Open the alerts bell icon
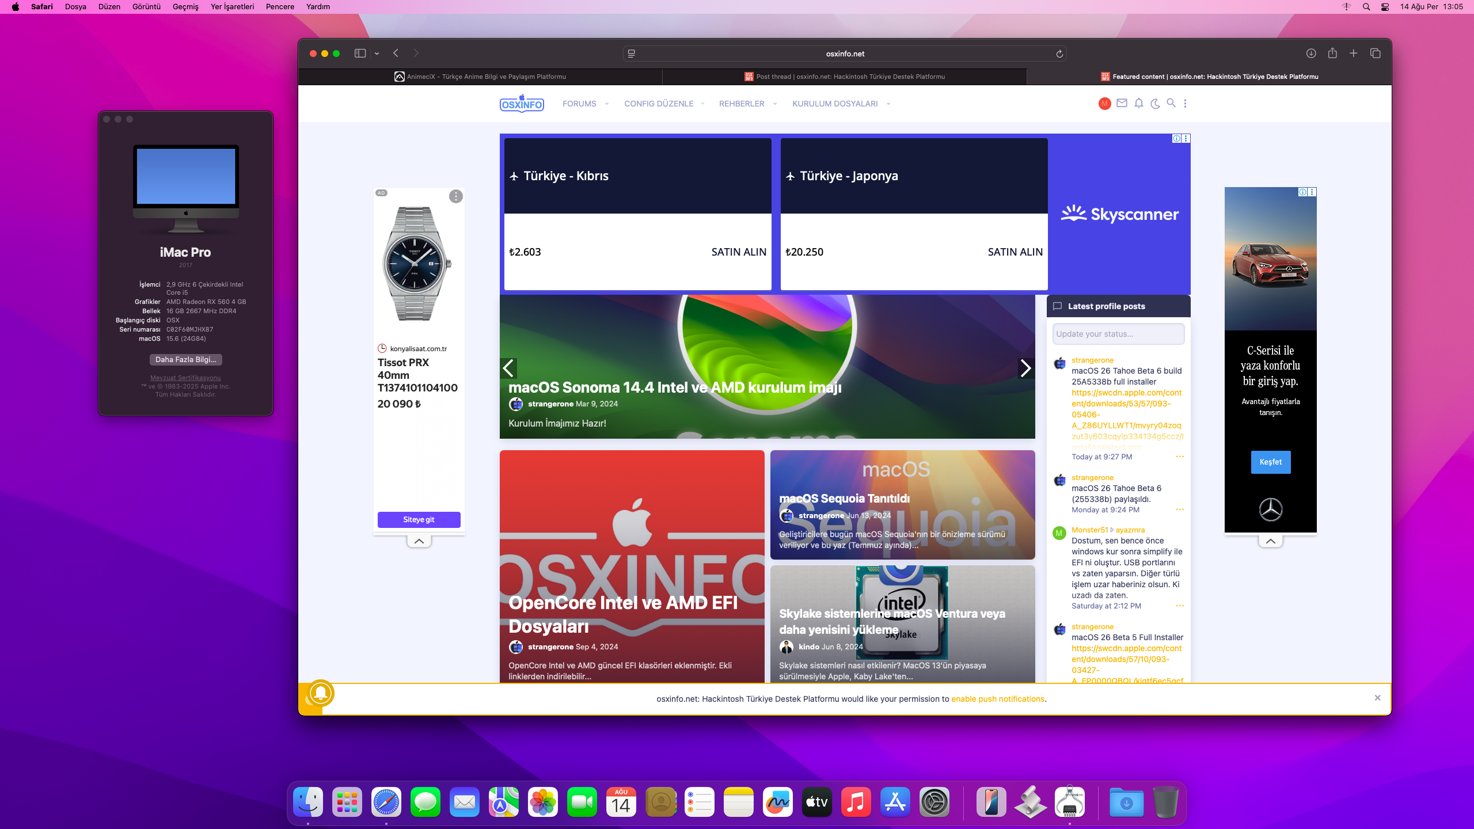The image size is (1474, 829). (x=1139, y=103)
